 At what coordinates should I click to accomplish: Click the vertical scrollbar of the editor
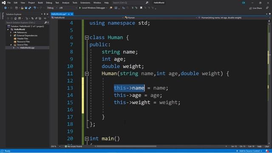coord(269,83)
